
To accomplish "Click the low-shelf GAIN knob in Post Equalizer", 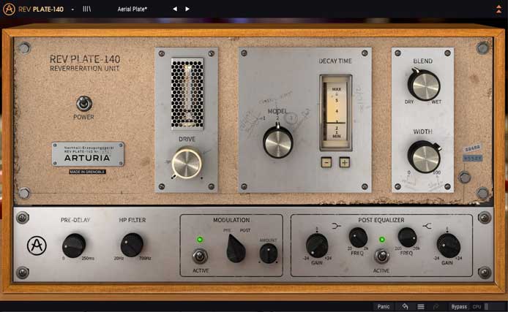I will point(317,246).
